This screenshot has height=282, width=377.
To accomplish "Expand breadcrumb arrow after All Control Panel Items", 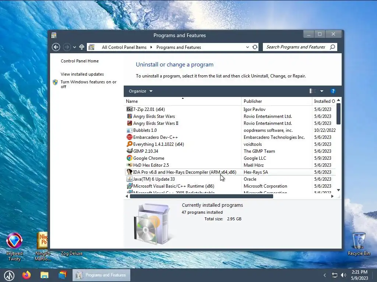I will (x=151, y=47).
